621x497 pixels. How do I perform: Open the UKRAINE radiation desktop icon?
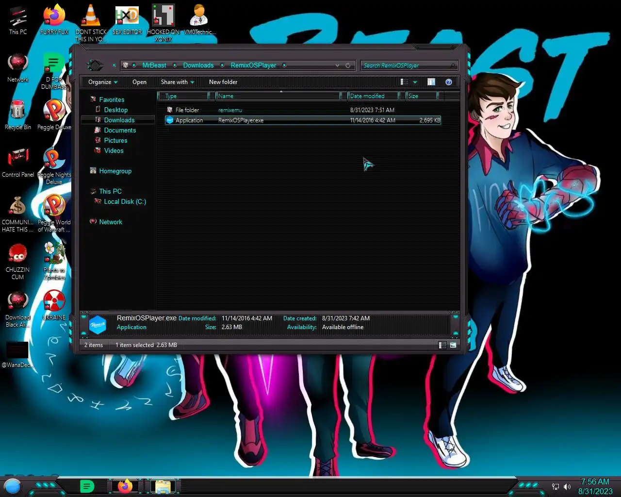[x=54, y=306]
